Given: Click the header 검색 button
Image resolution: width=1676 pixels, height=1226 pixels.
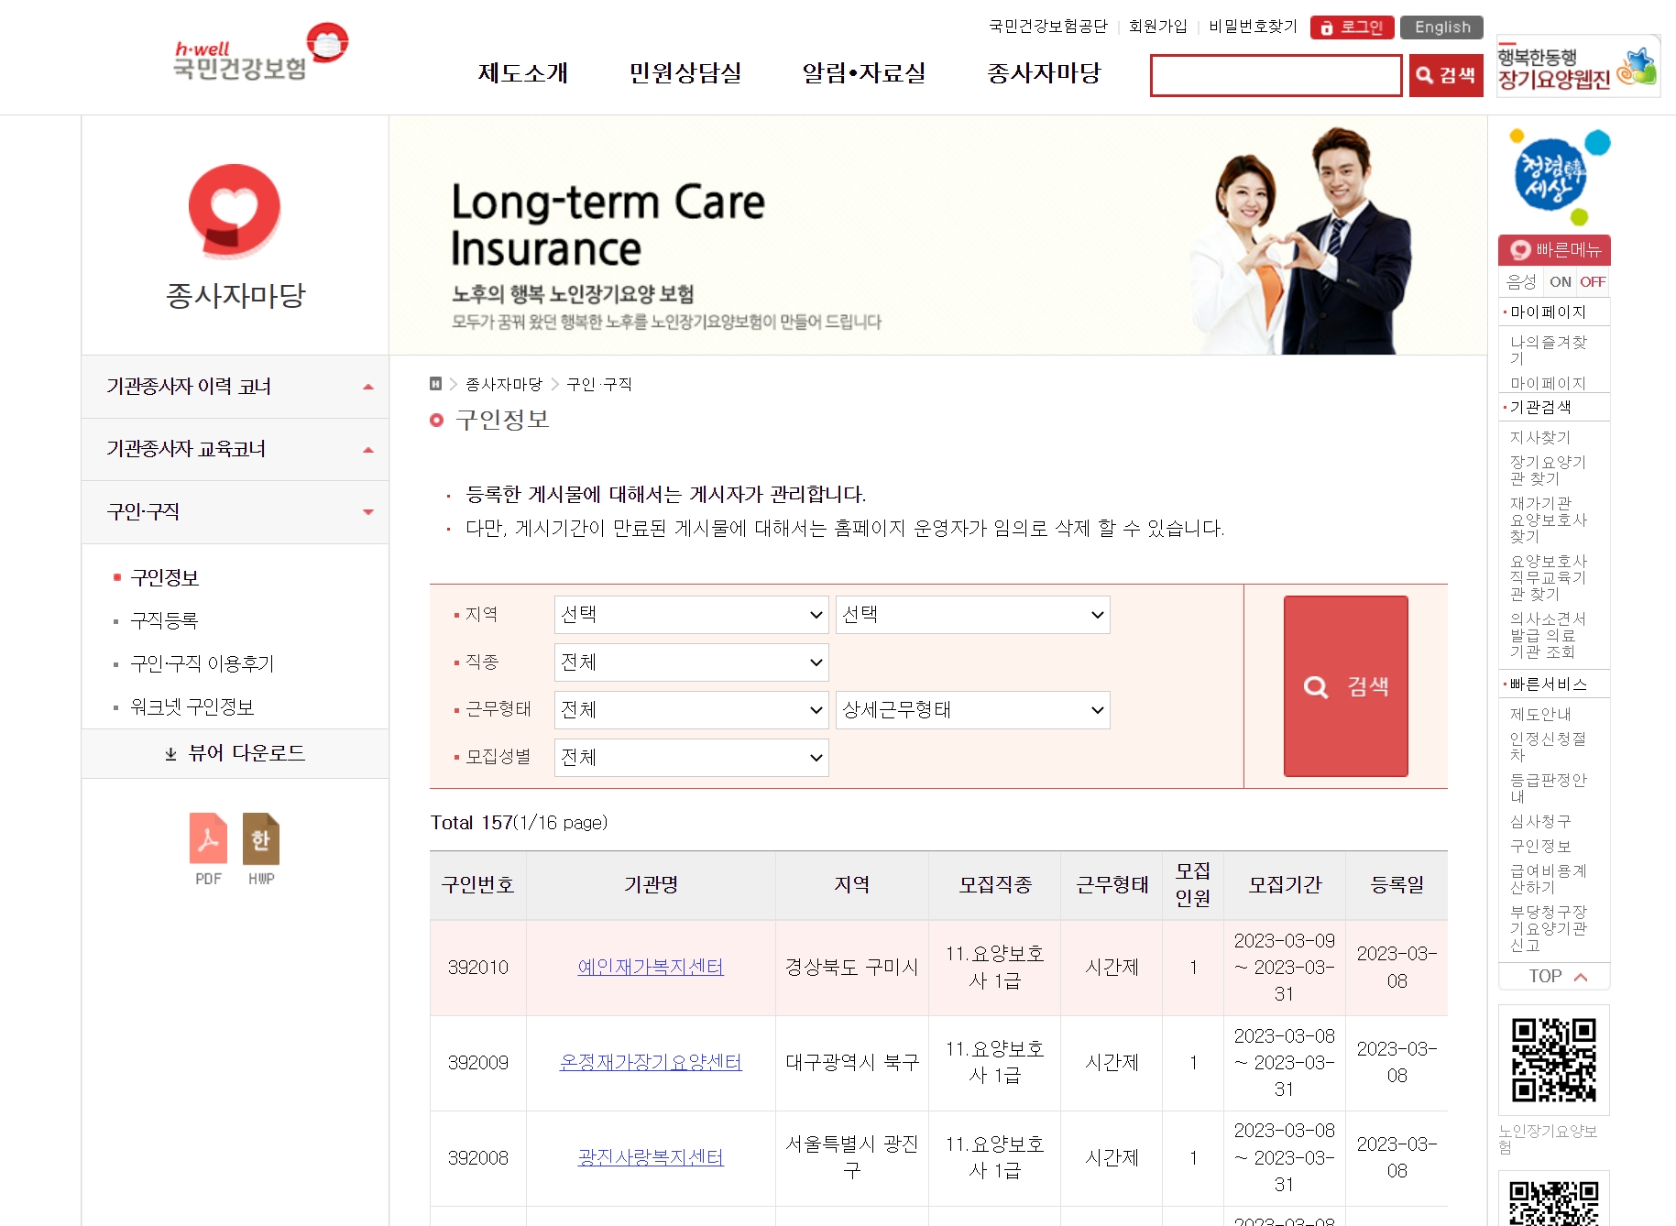Looking at the screenshot, I should tap(1446, 75).
